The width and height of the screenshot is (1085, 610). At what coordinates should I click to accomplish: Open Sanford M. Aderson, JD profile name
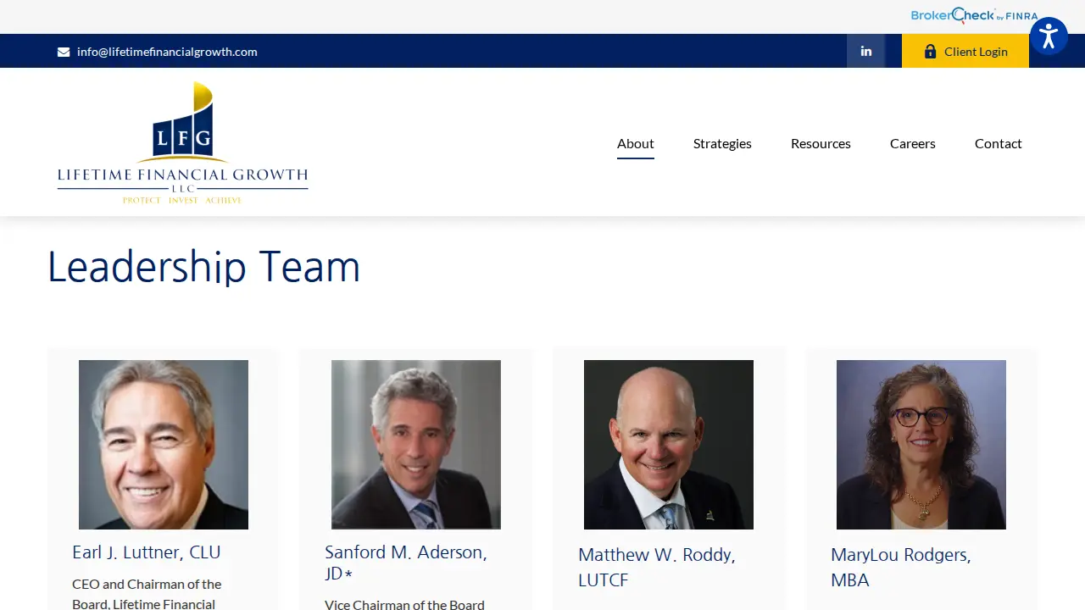click(x=406, y=563)
